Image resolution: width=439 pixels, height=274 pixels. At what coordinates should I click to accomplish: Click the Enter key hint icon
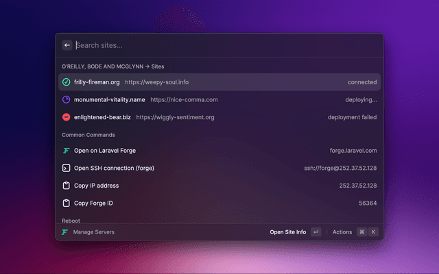[316, 232]
